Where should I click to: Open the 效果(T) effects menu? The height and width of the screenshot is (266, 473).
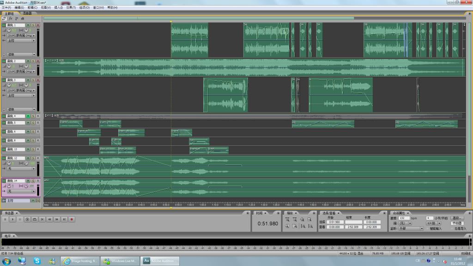[71, 8]
